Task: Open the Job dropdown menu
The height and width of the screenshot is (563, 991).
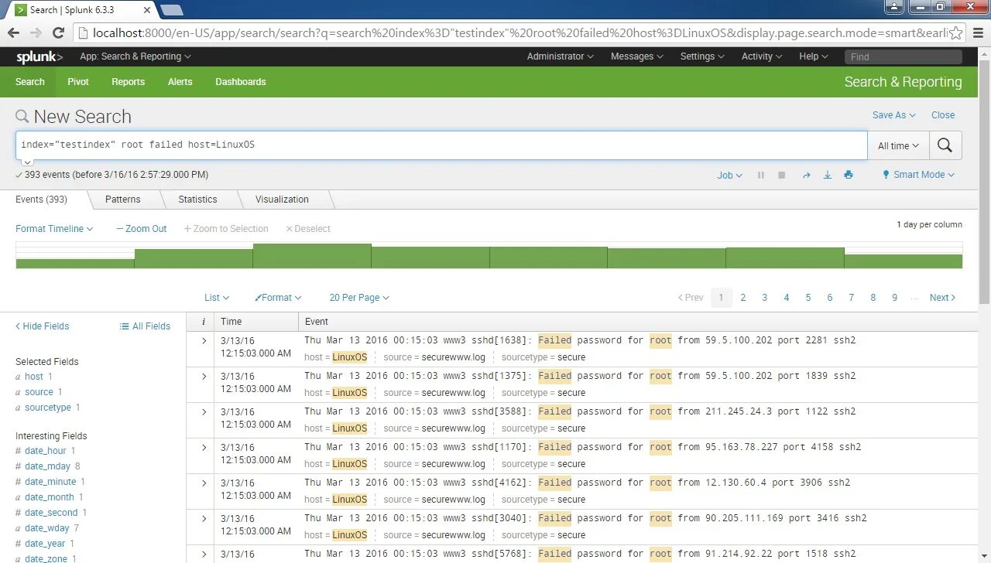Action: (729, 176)
